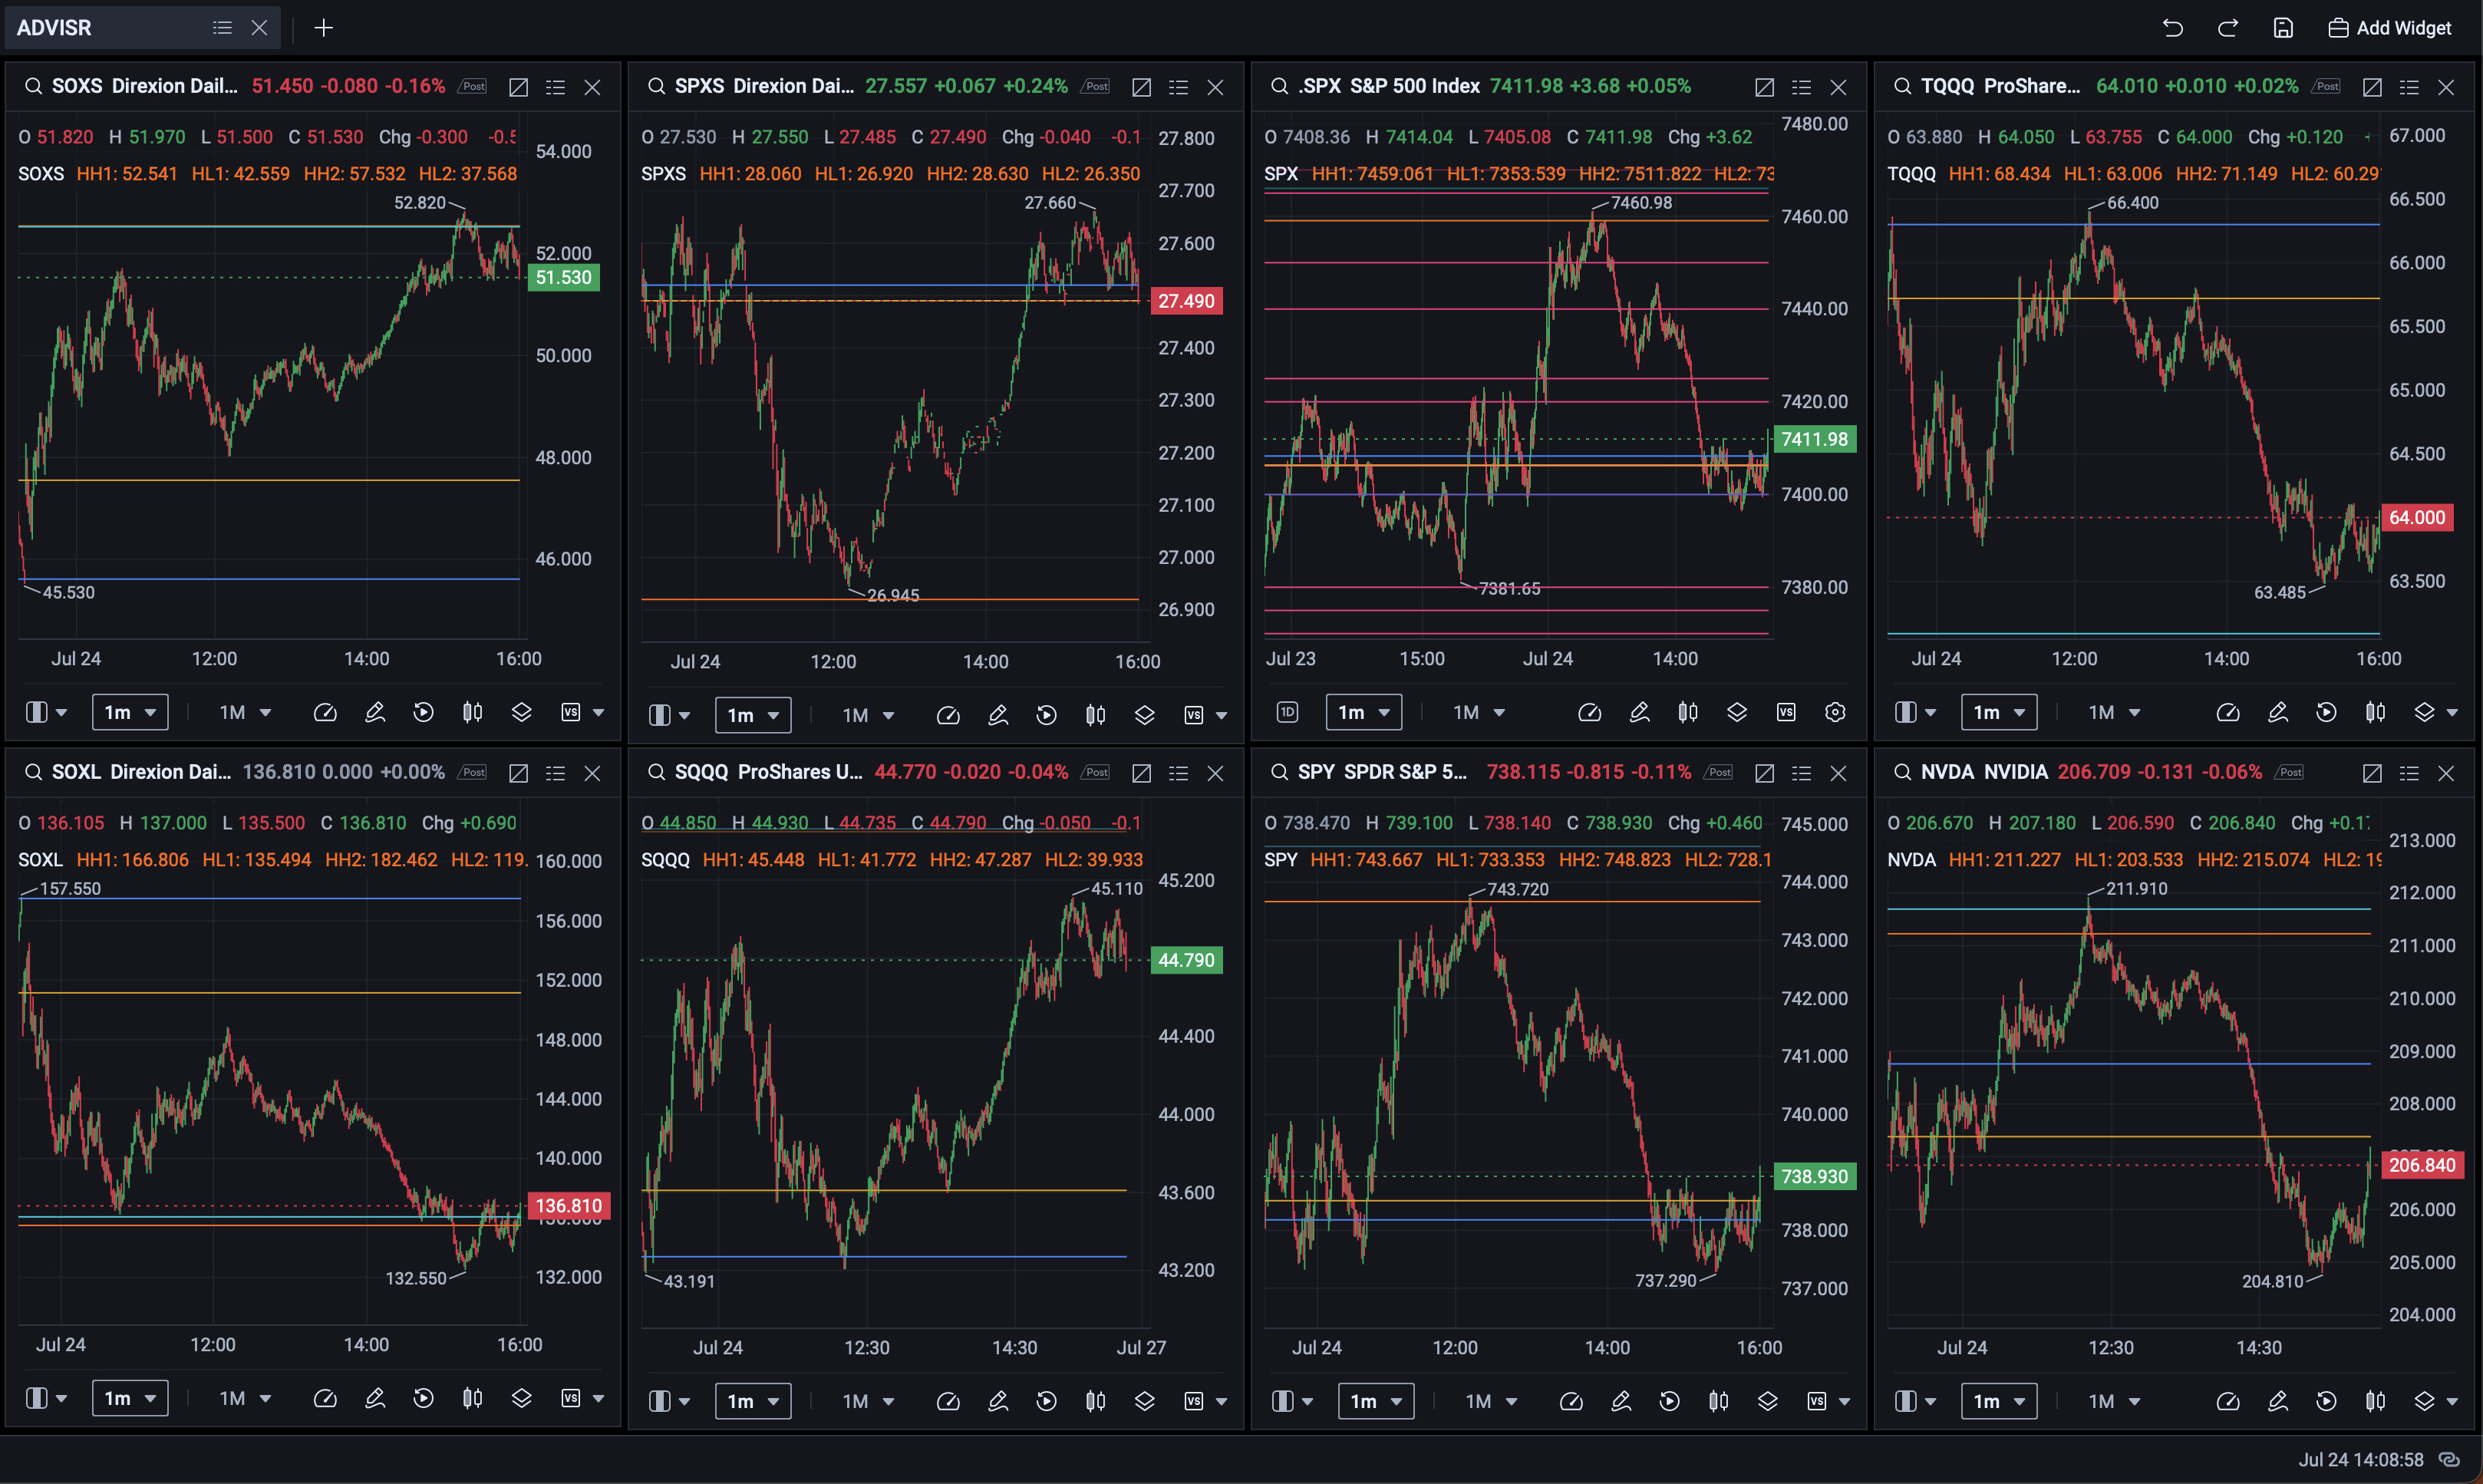Open symbol search in SOXS widget
Screen dimensions: 2483x1484
33,86
